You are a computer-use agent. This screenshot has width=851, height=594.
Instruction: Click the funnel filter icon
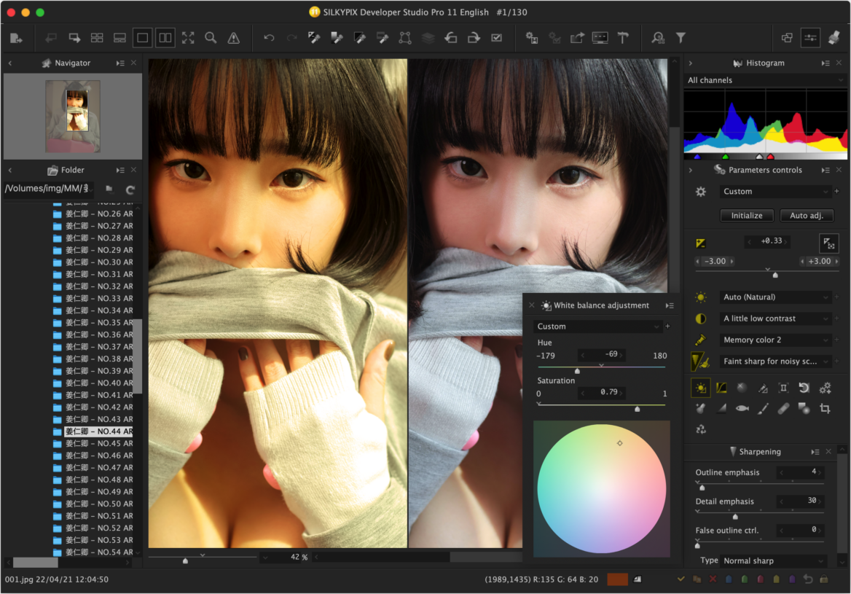681,38
